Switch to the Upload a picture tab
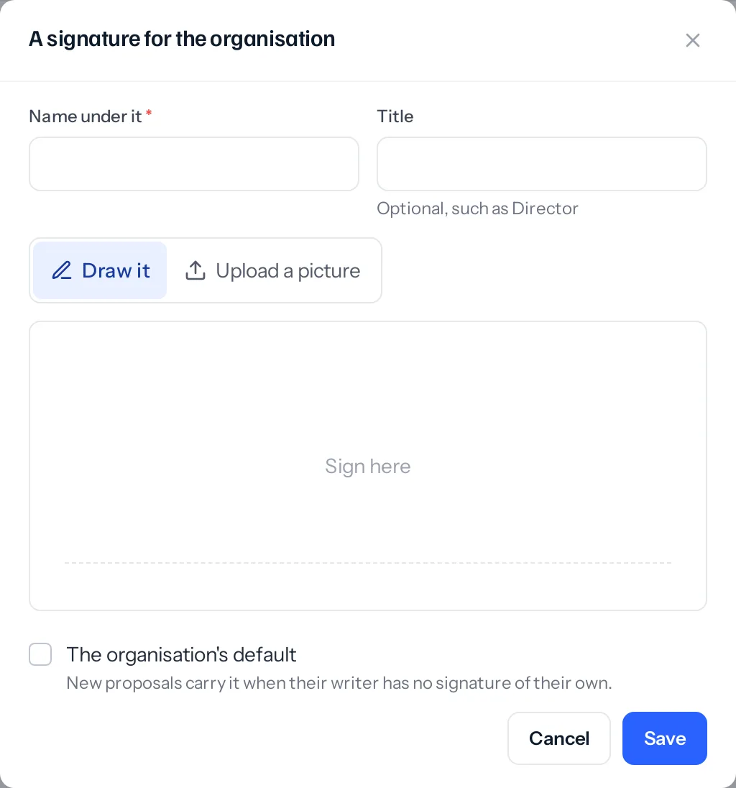The height and width of the screenshot is (788, 736). (x=273, y=270)
